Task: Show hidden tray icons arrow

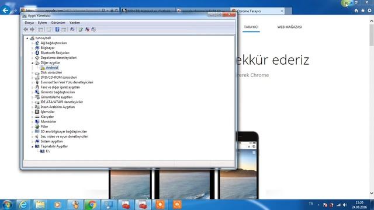Action: tap(318, 205)
